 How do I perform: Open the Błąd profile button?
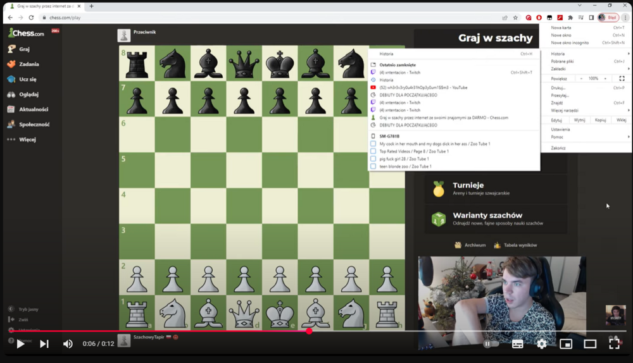click(x=608, y=18)
